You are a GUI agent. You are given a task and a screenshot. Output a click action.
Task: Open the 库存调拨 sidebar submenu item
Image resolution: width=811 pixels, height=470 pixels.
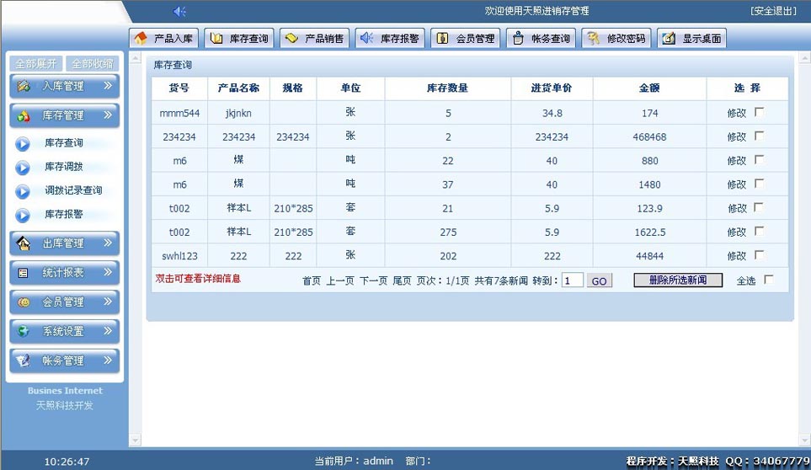[x=64, y=167]
